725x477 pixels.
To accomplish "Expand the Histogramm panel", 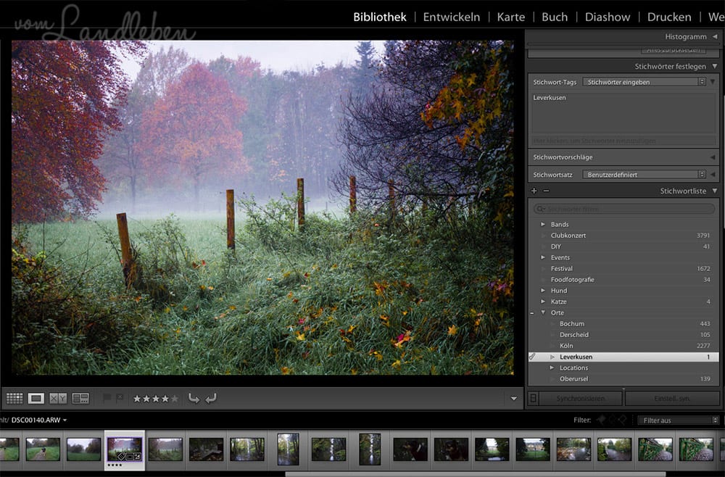I will [714, 36].
